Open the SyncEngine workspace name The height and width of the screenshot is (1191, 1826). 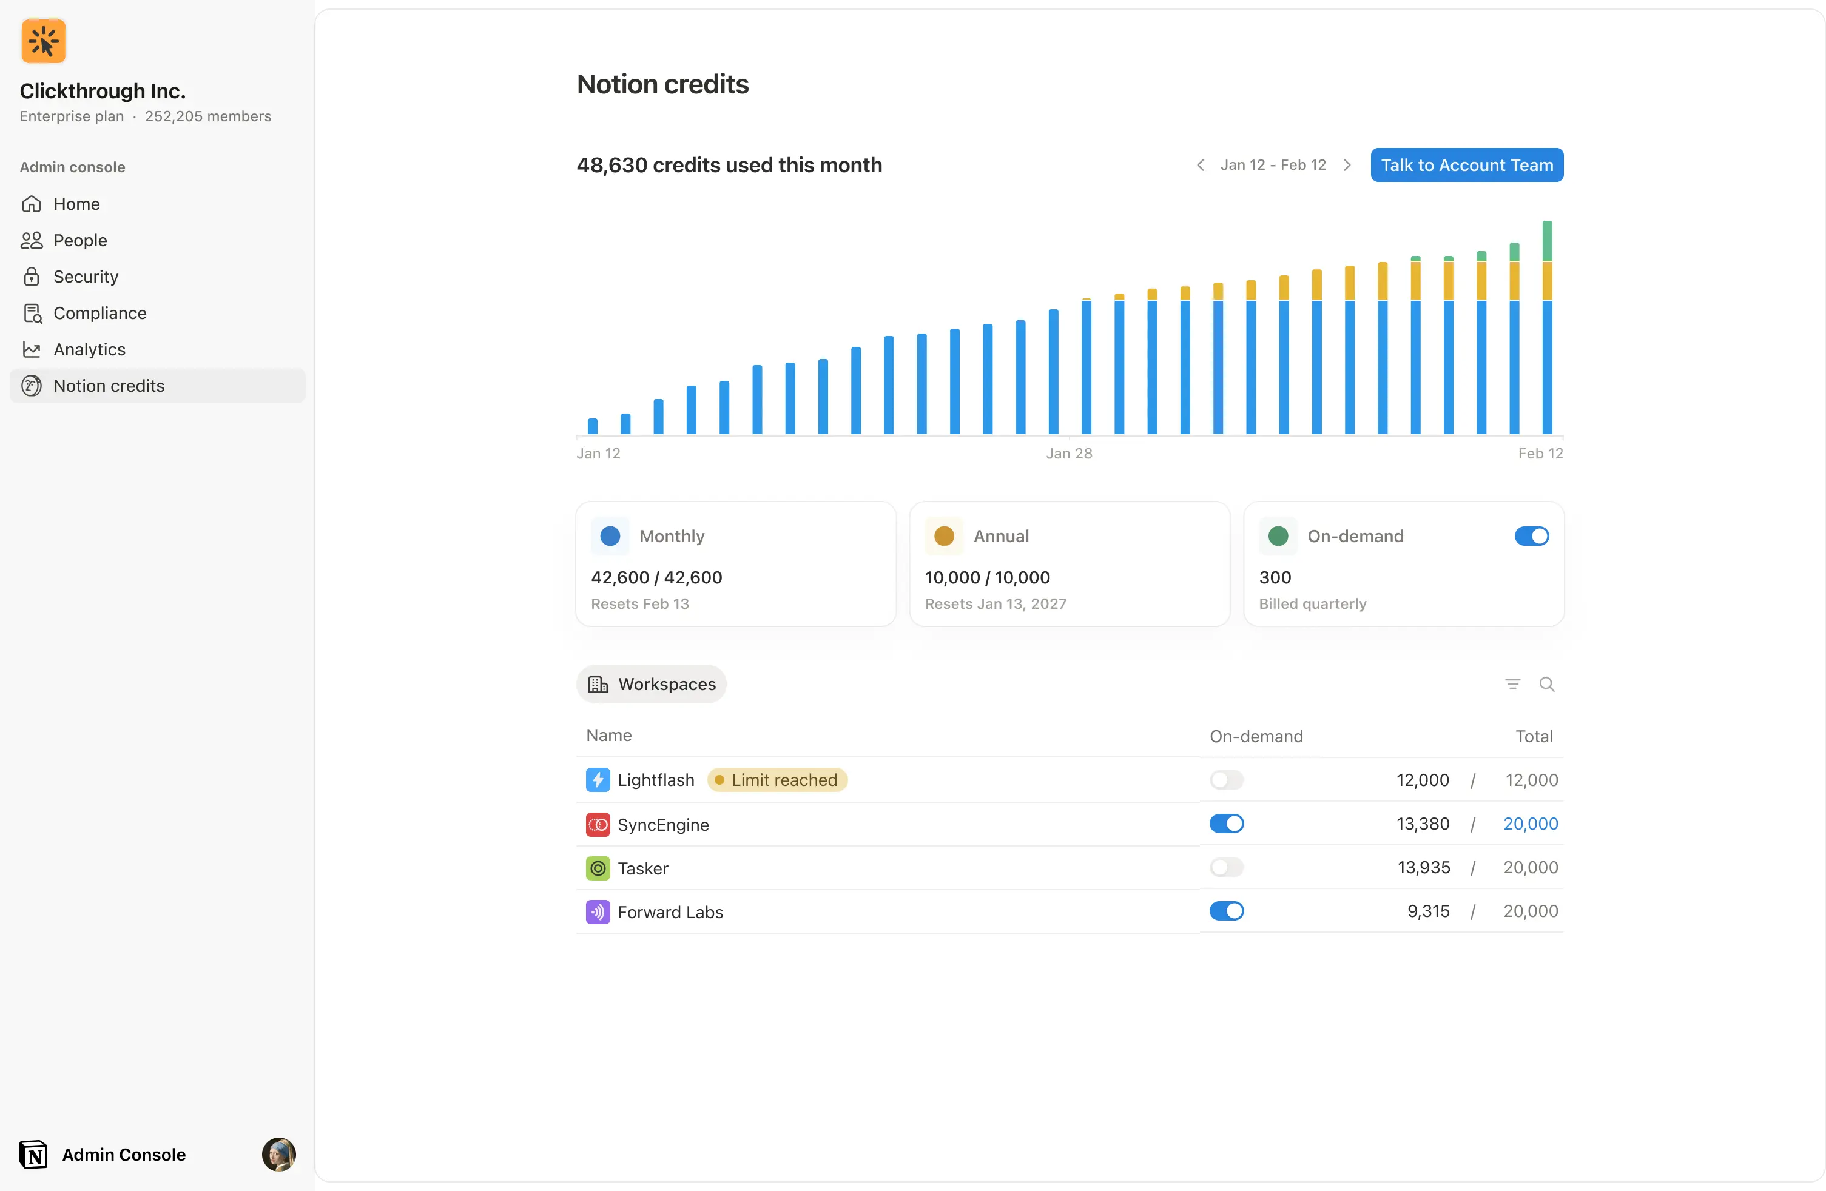(664, 824)
